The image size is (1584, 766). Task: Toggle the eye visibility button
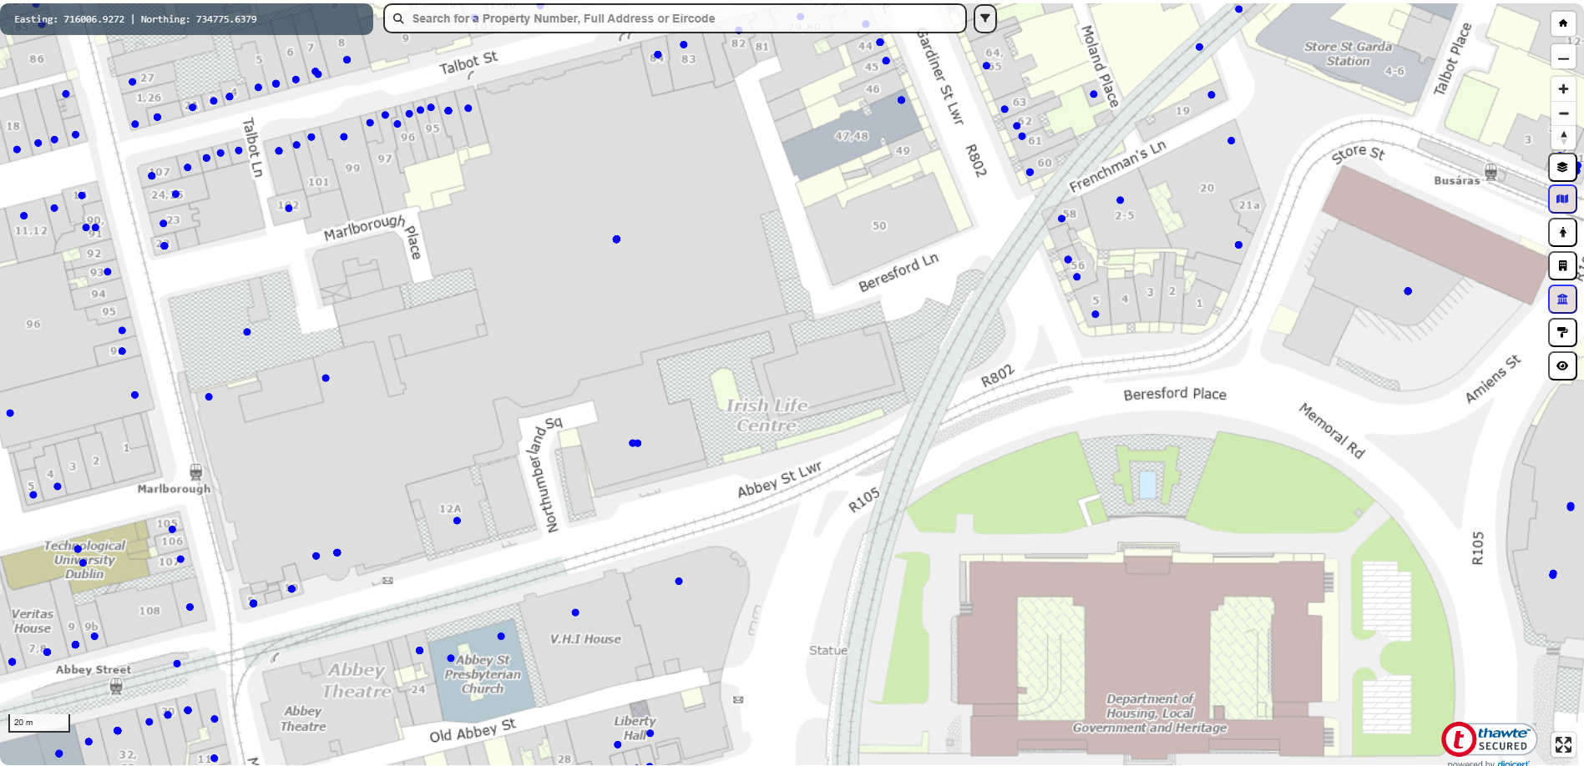pos(1562,365)
